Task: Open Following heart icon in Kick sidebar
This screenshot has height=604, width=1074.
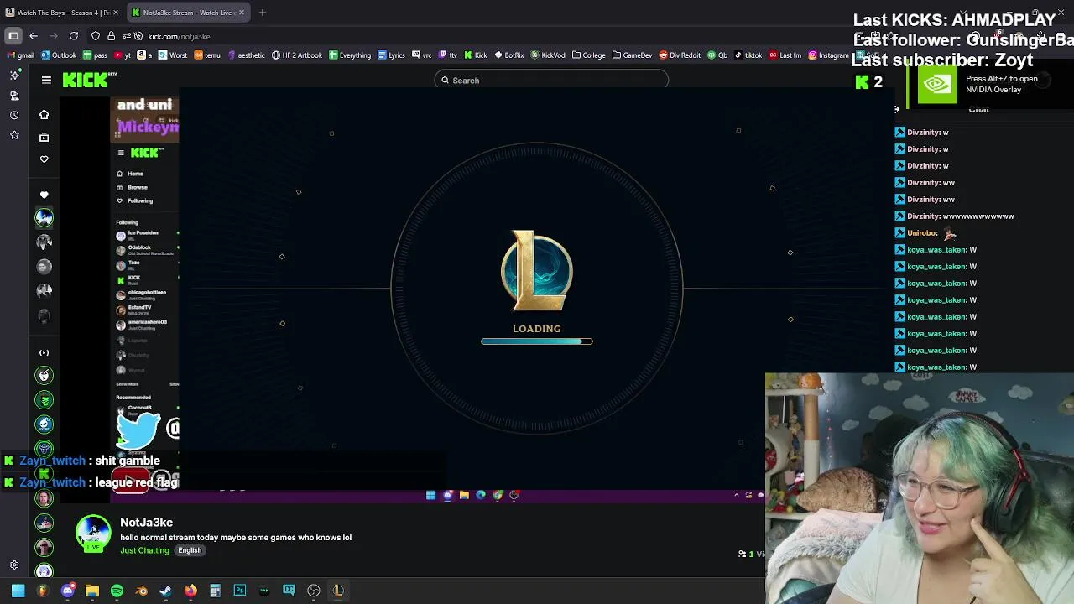Action: point(44,159)
